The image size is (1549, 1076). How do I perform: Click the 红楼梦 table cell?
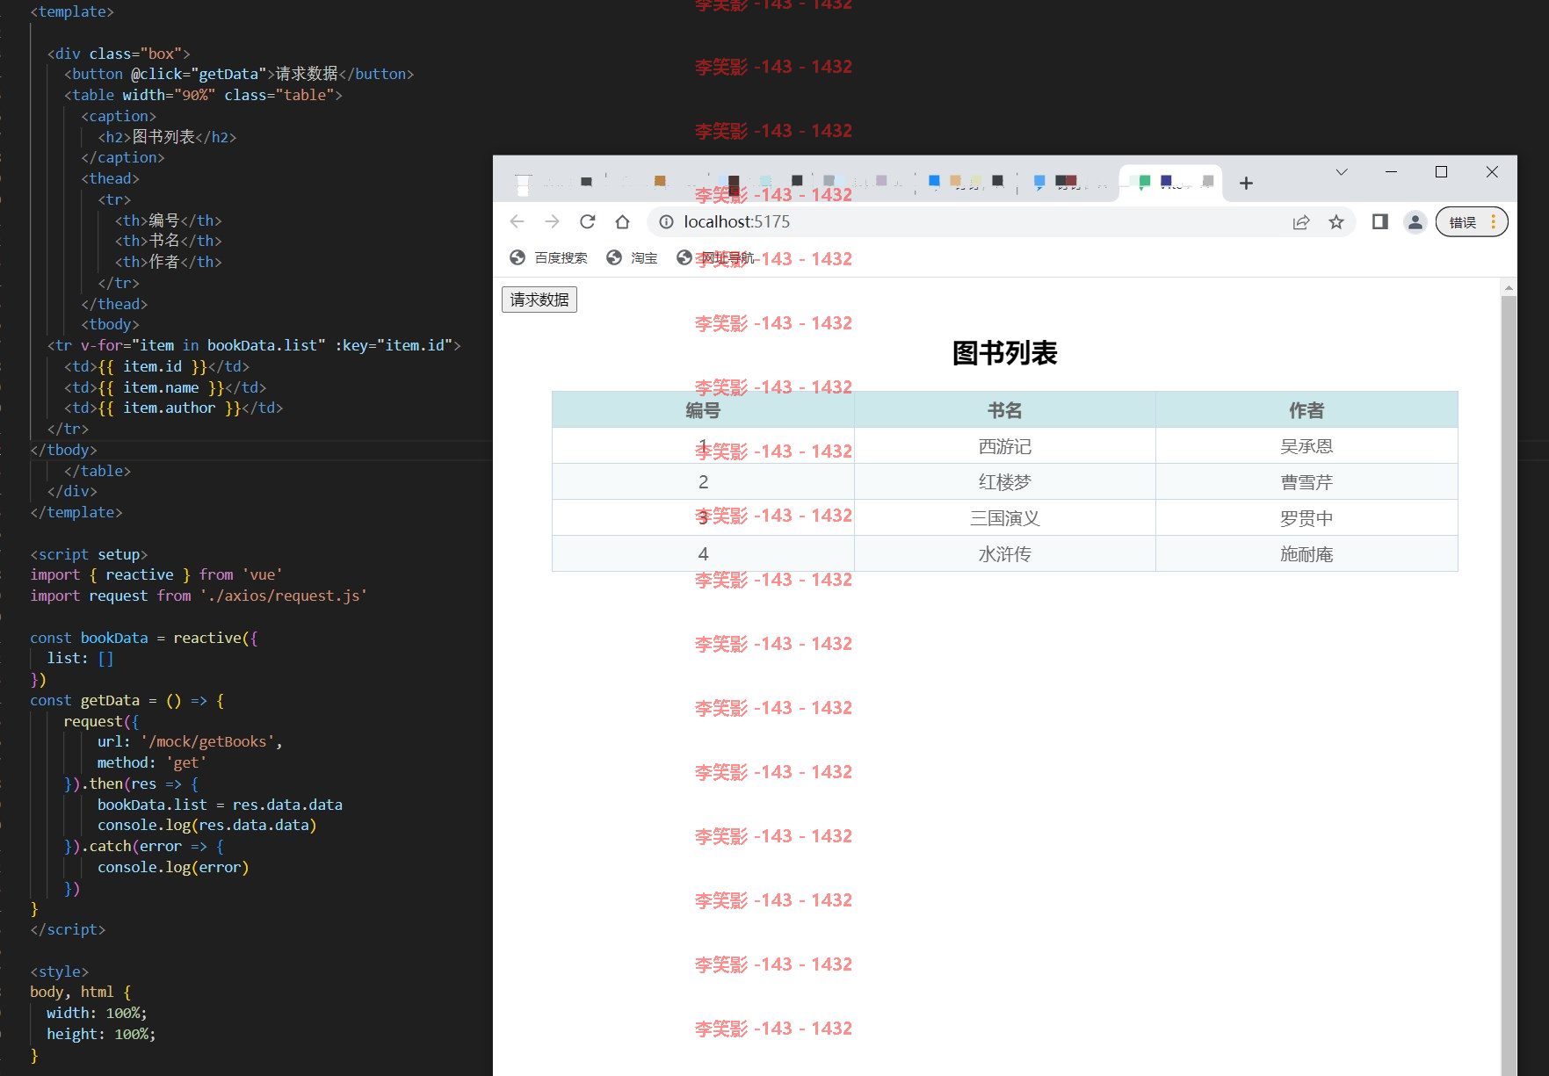(1004, 482)
